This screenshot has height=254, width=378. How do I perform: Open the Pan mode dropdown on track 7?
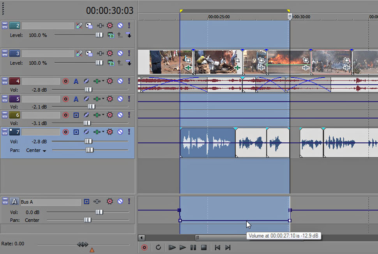click(x=44, y=151)
